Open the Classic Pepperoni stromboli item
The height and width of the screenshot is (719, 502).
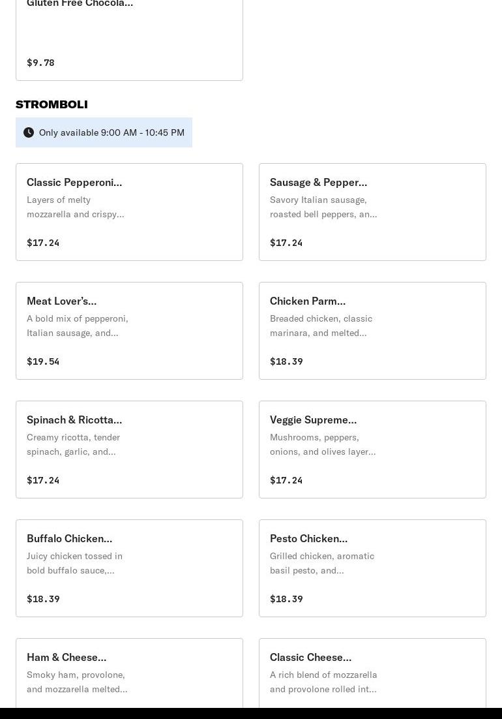tap(129, 212)
